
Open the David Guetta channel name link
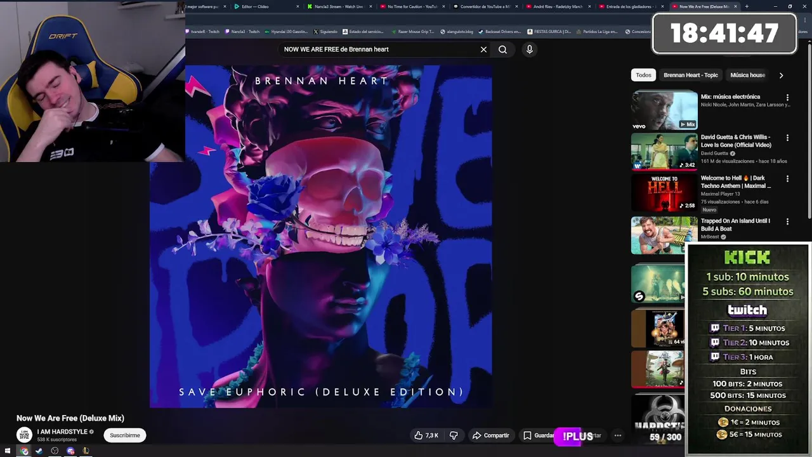click(x=714, y=153)
